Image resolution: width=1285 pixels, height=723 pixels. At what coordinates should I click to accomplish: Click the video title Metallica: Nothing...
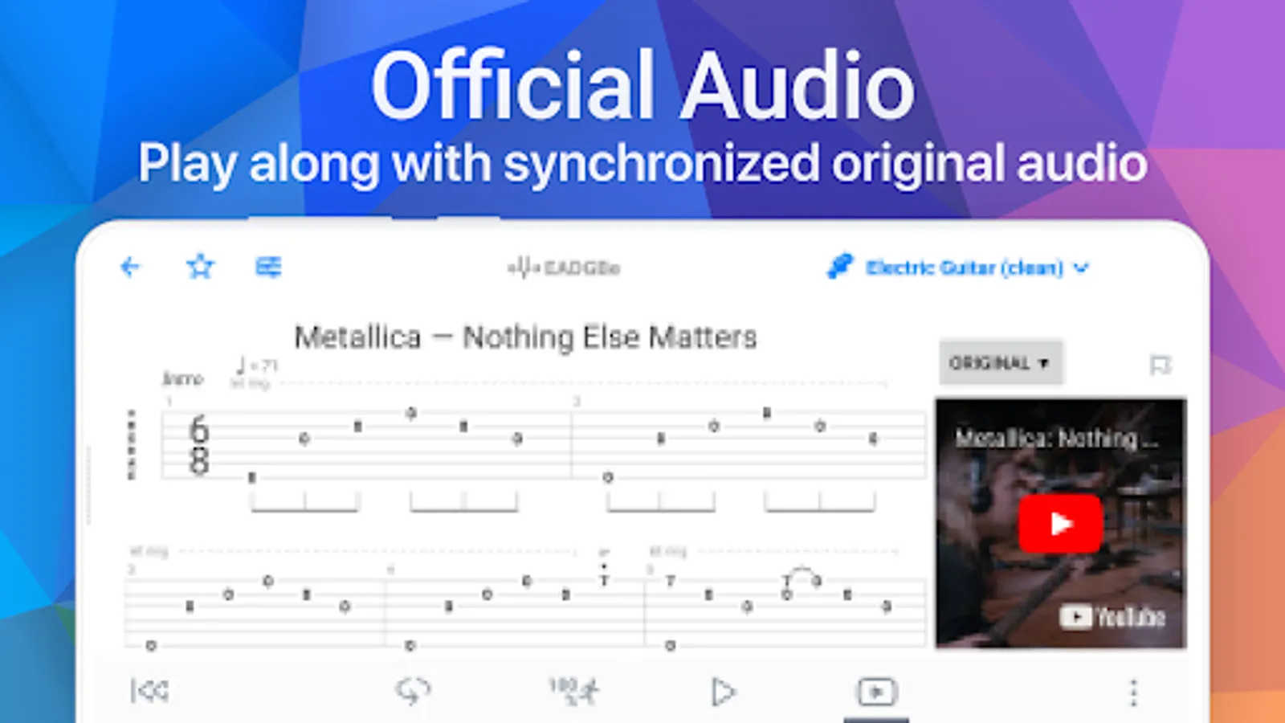click(x=1056, y=439)
